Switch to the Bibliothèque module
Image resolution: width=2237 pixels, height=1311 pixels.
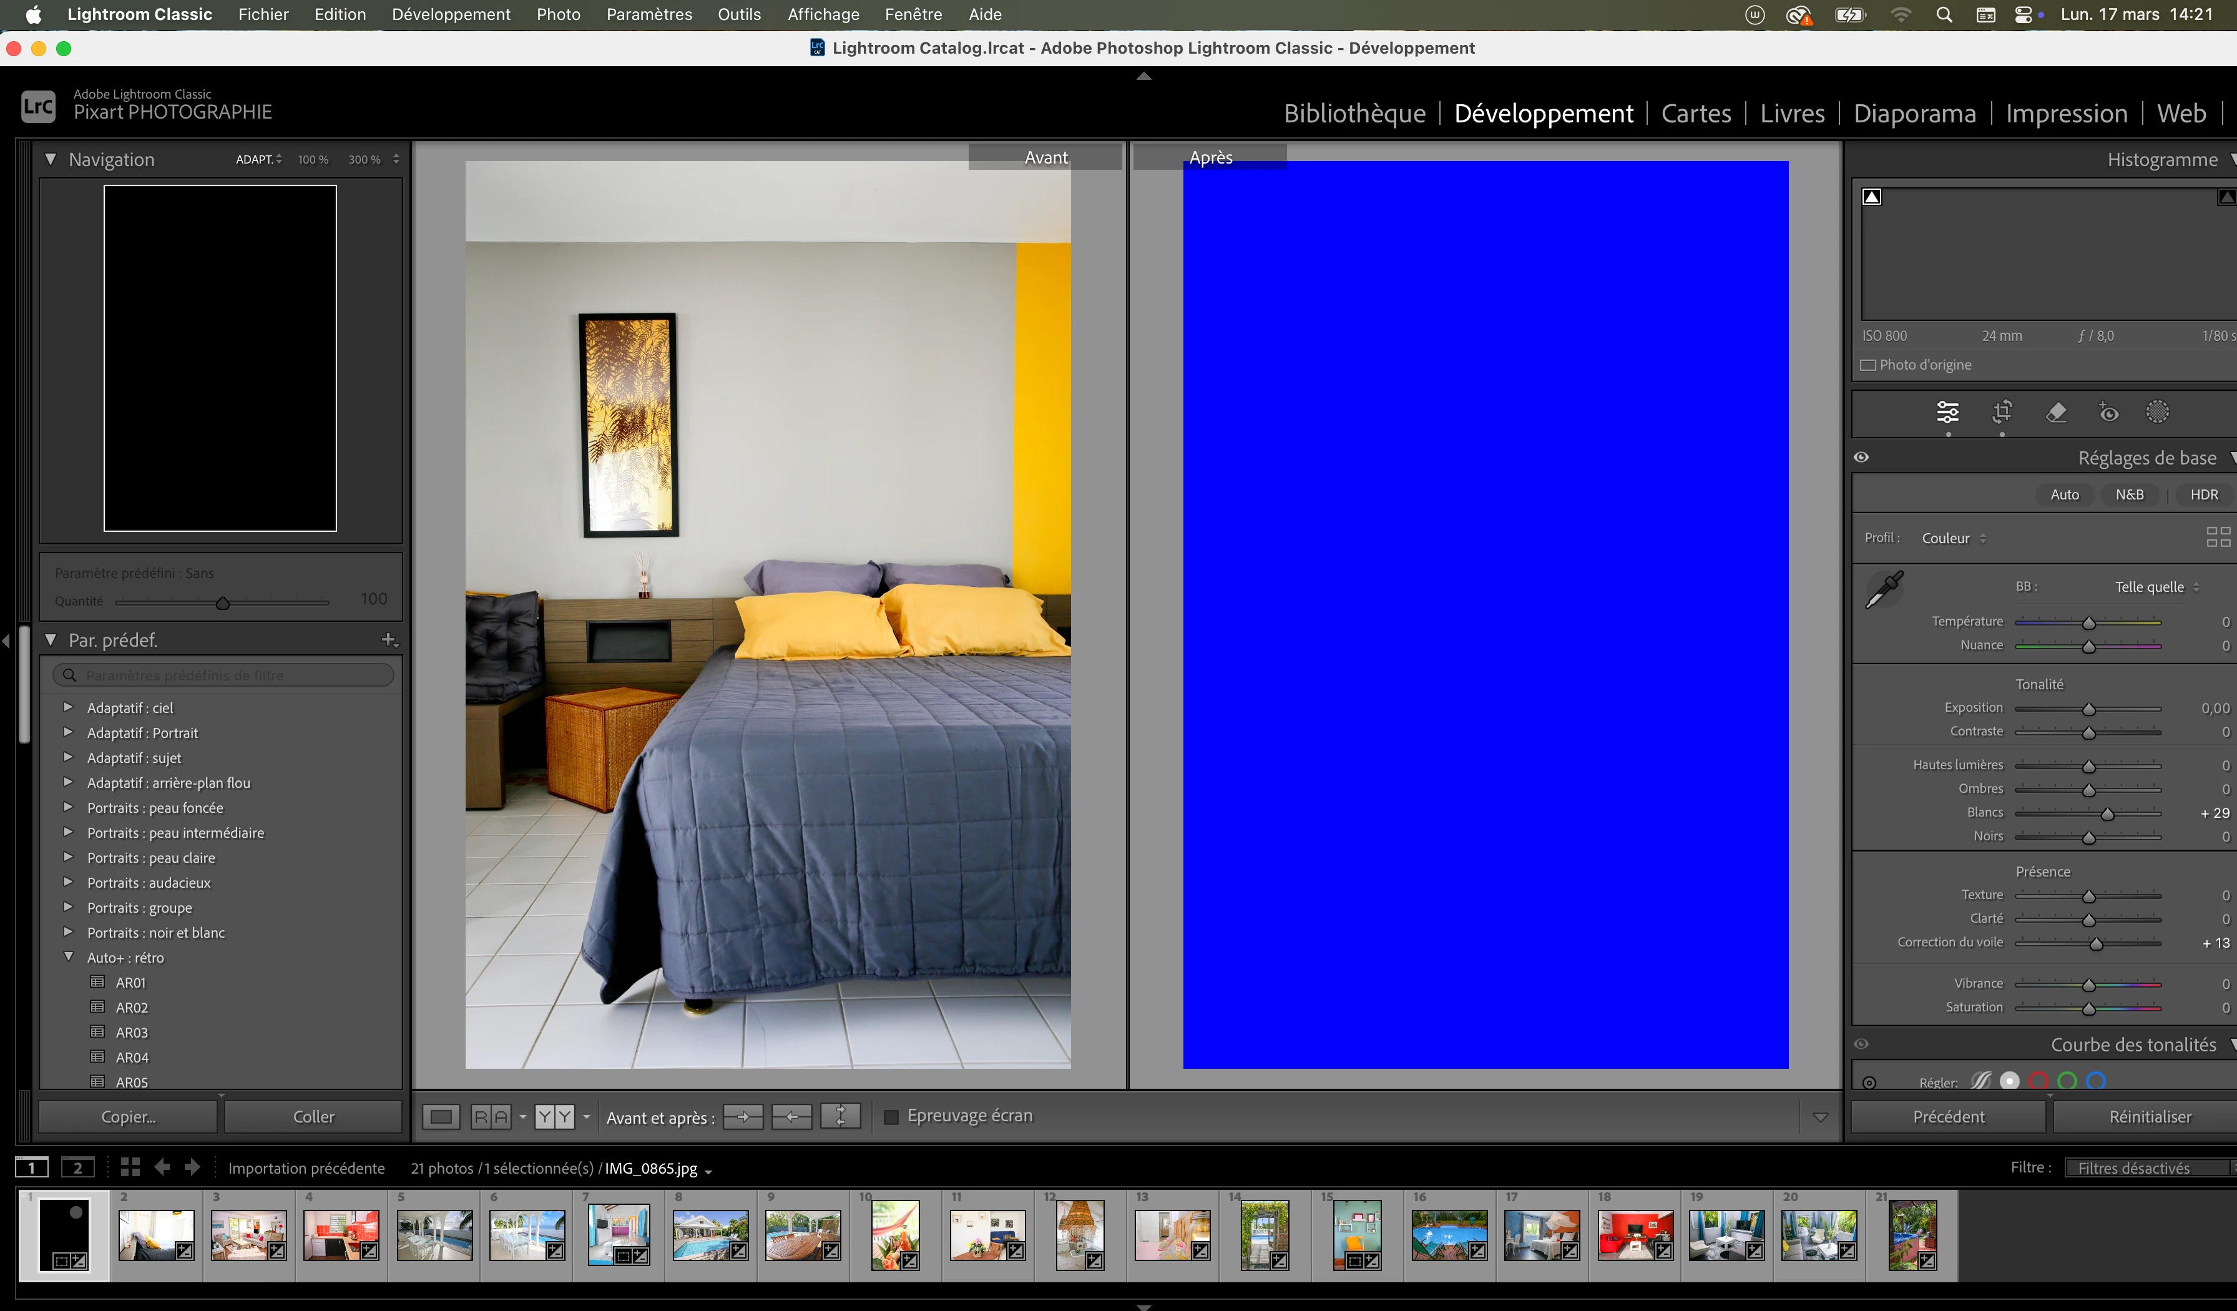pyautogui.click(x=1354, y=114)
